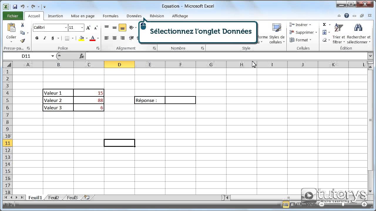Viewport: 376px width, 211px height.
Task: Switch to the Formules tab
Action: [x=110, y=16]
